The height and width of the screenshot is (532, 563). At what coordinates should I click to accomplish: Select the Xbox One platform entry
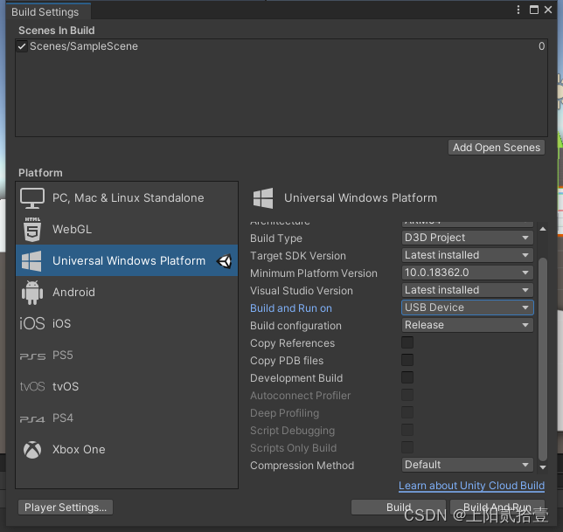(127, 450)
